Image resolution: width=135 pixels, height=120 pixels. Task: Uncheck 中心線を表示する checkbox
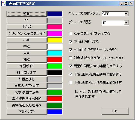tap(71, 42)
